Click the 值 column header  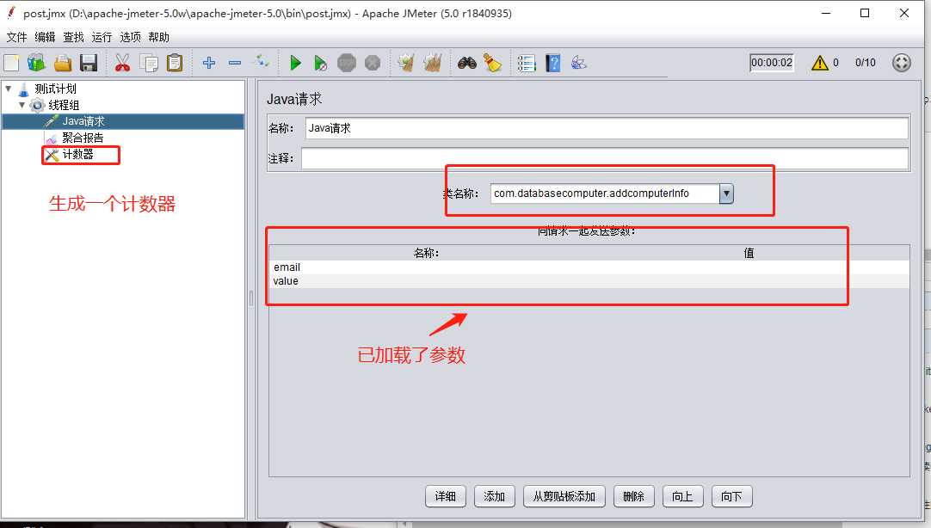(749, 254)
